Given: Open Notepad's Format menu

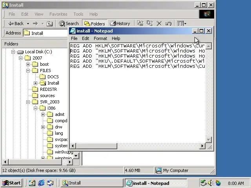Looking at the screenshot, I should click(x=100, y=38).
